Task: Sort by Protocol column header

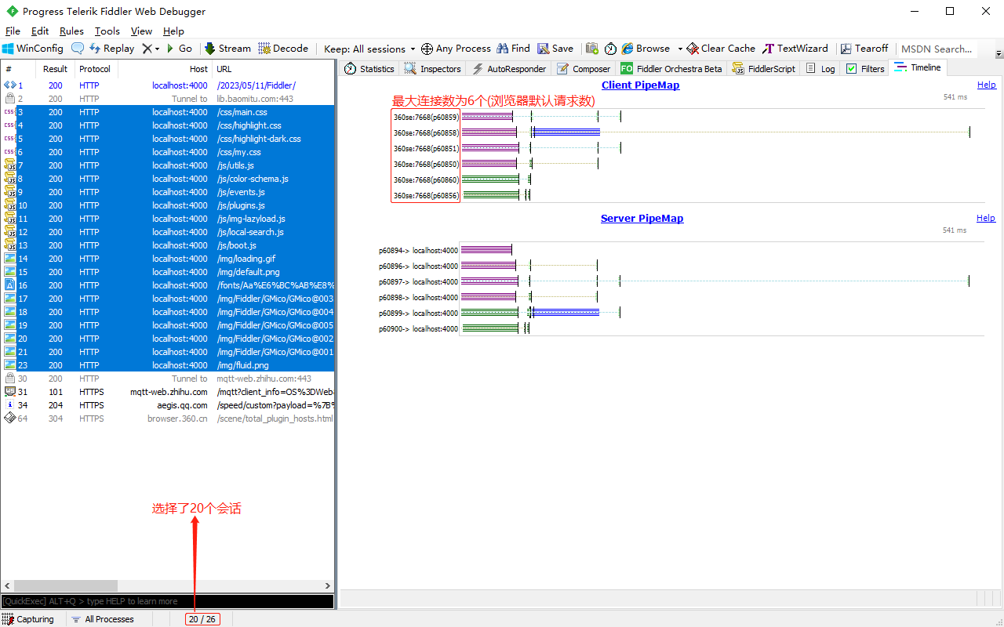Action: [x=95, y=69]
